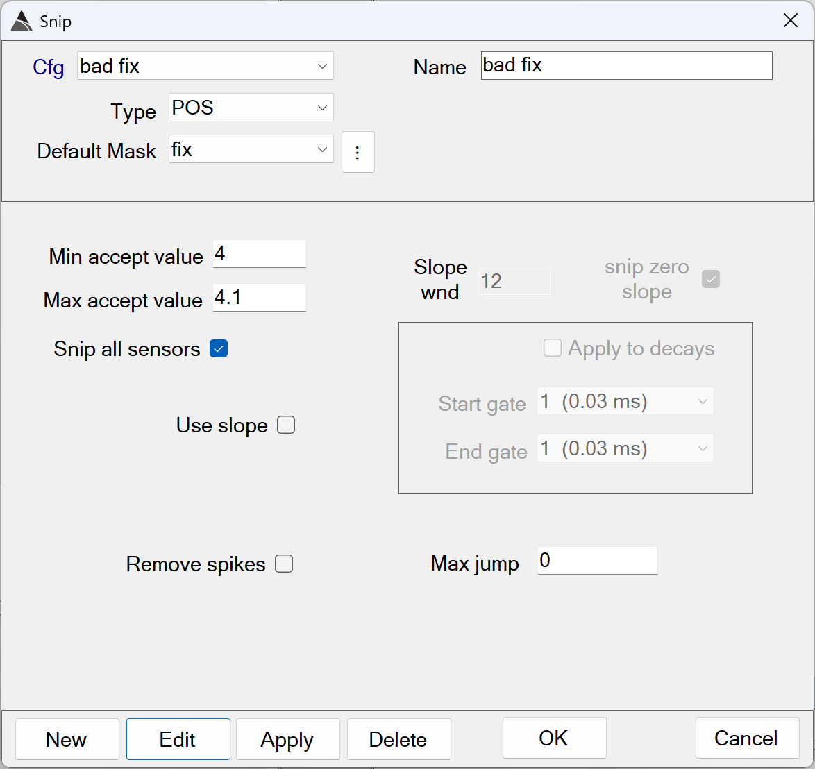Focus the Name text field
Viewport: 815px width, 769px height.
point(626,66)
